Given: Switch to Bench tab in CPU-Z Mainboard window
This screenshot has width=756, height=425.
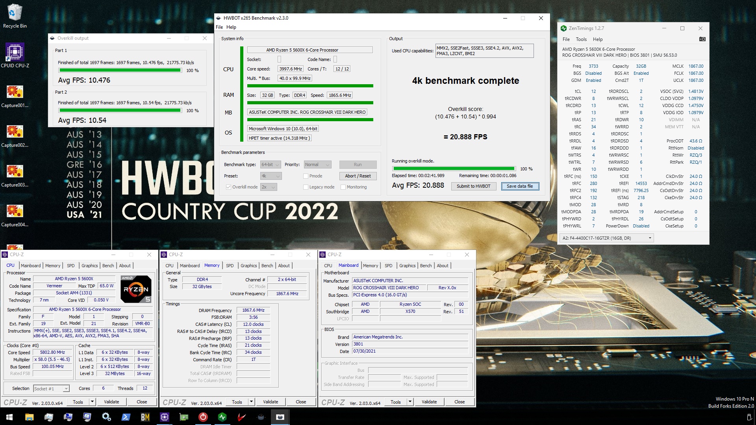Looking at the screenshot, I should (426, 266).
